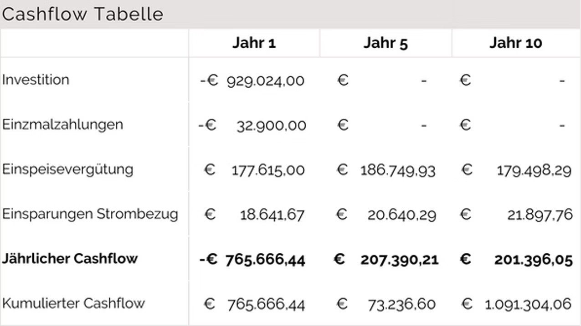The image size is (581, 326).
Task: Select the Jahr 1 column header
Action: tap(254, 43)
